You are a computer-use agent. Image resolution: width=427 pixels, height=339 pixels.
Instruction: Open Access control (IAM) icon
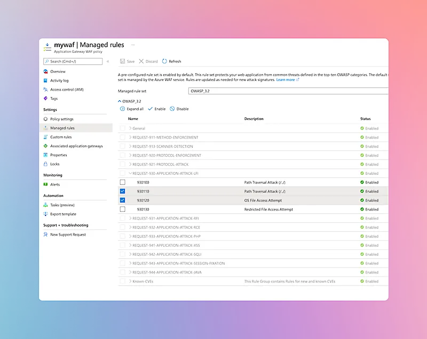pos(46,90)
